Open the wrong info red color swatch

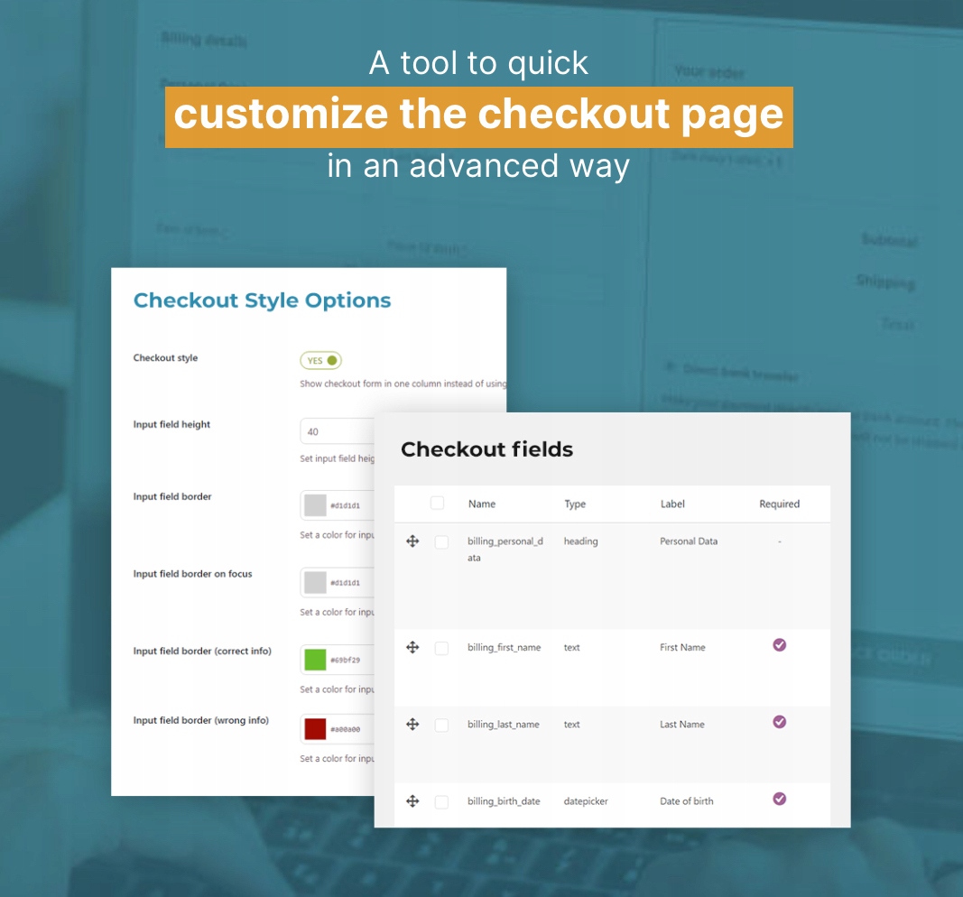tap(315, 729)
